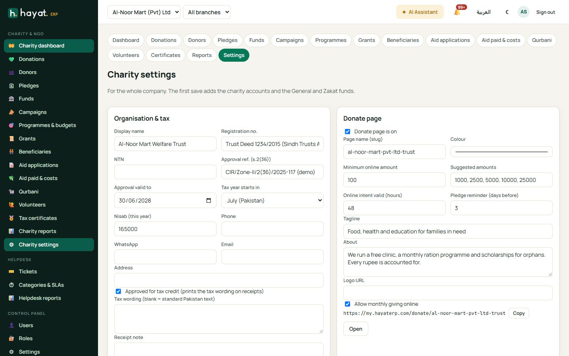This screenshot has width=569, height=356.
Task: Click the Campaigns megaphone icon in sidebar
Action: coord(11,112)
